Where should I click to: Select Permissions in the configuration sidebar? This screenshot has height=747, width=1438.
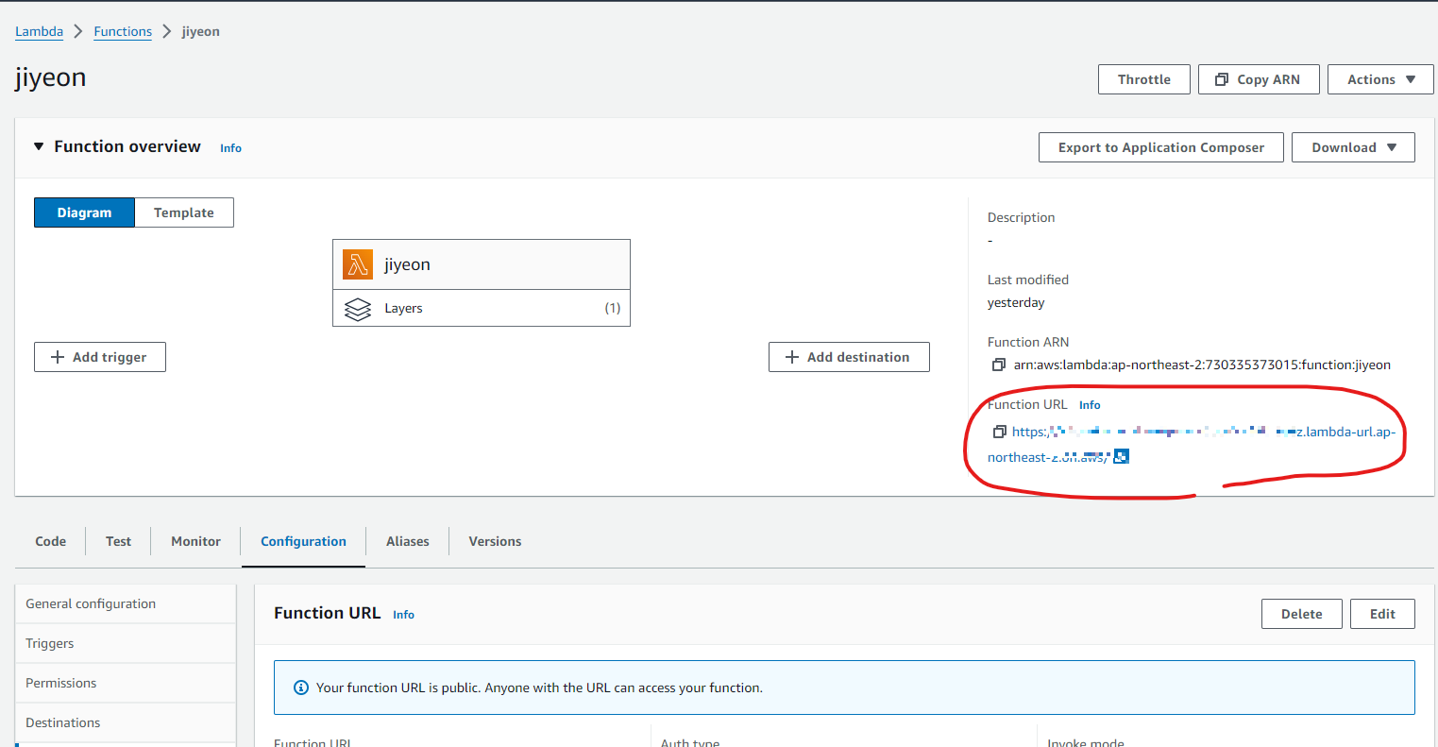tap(126, 683)
